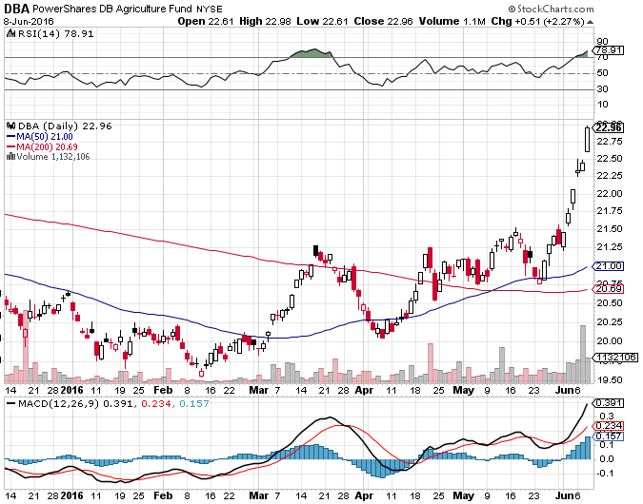Viewport: 643px width, 504px height.
Task: Click the latest tall white candlestick
Action: pyautogui.click(x=587, y=140)
